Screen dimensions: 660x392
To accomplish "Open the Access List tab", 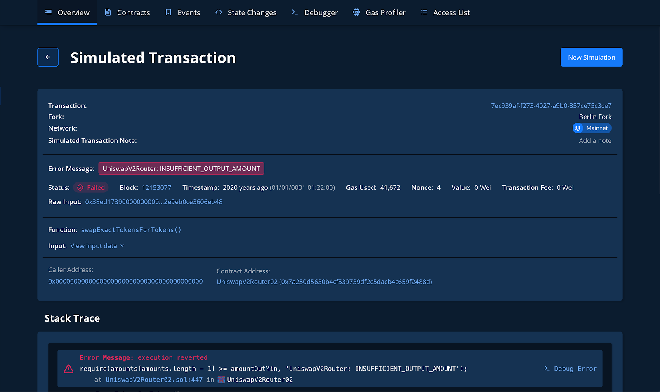I will coord(445,12).
